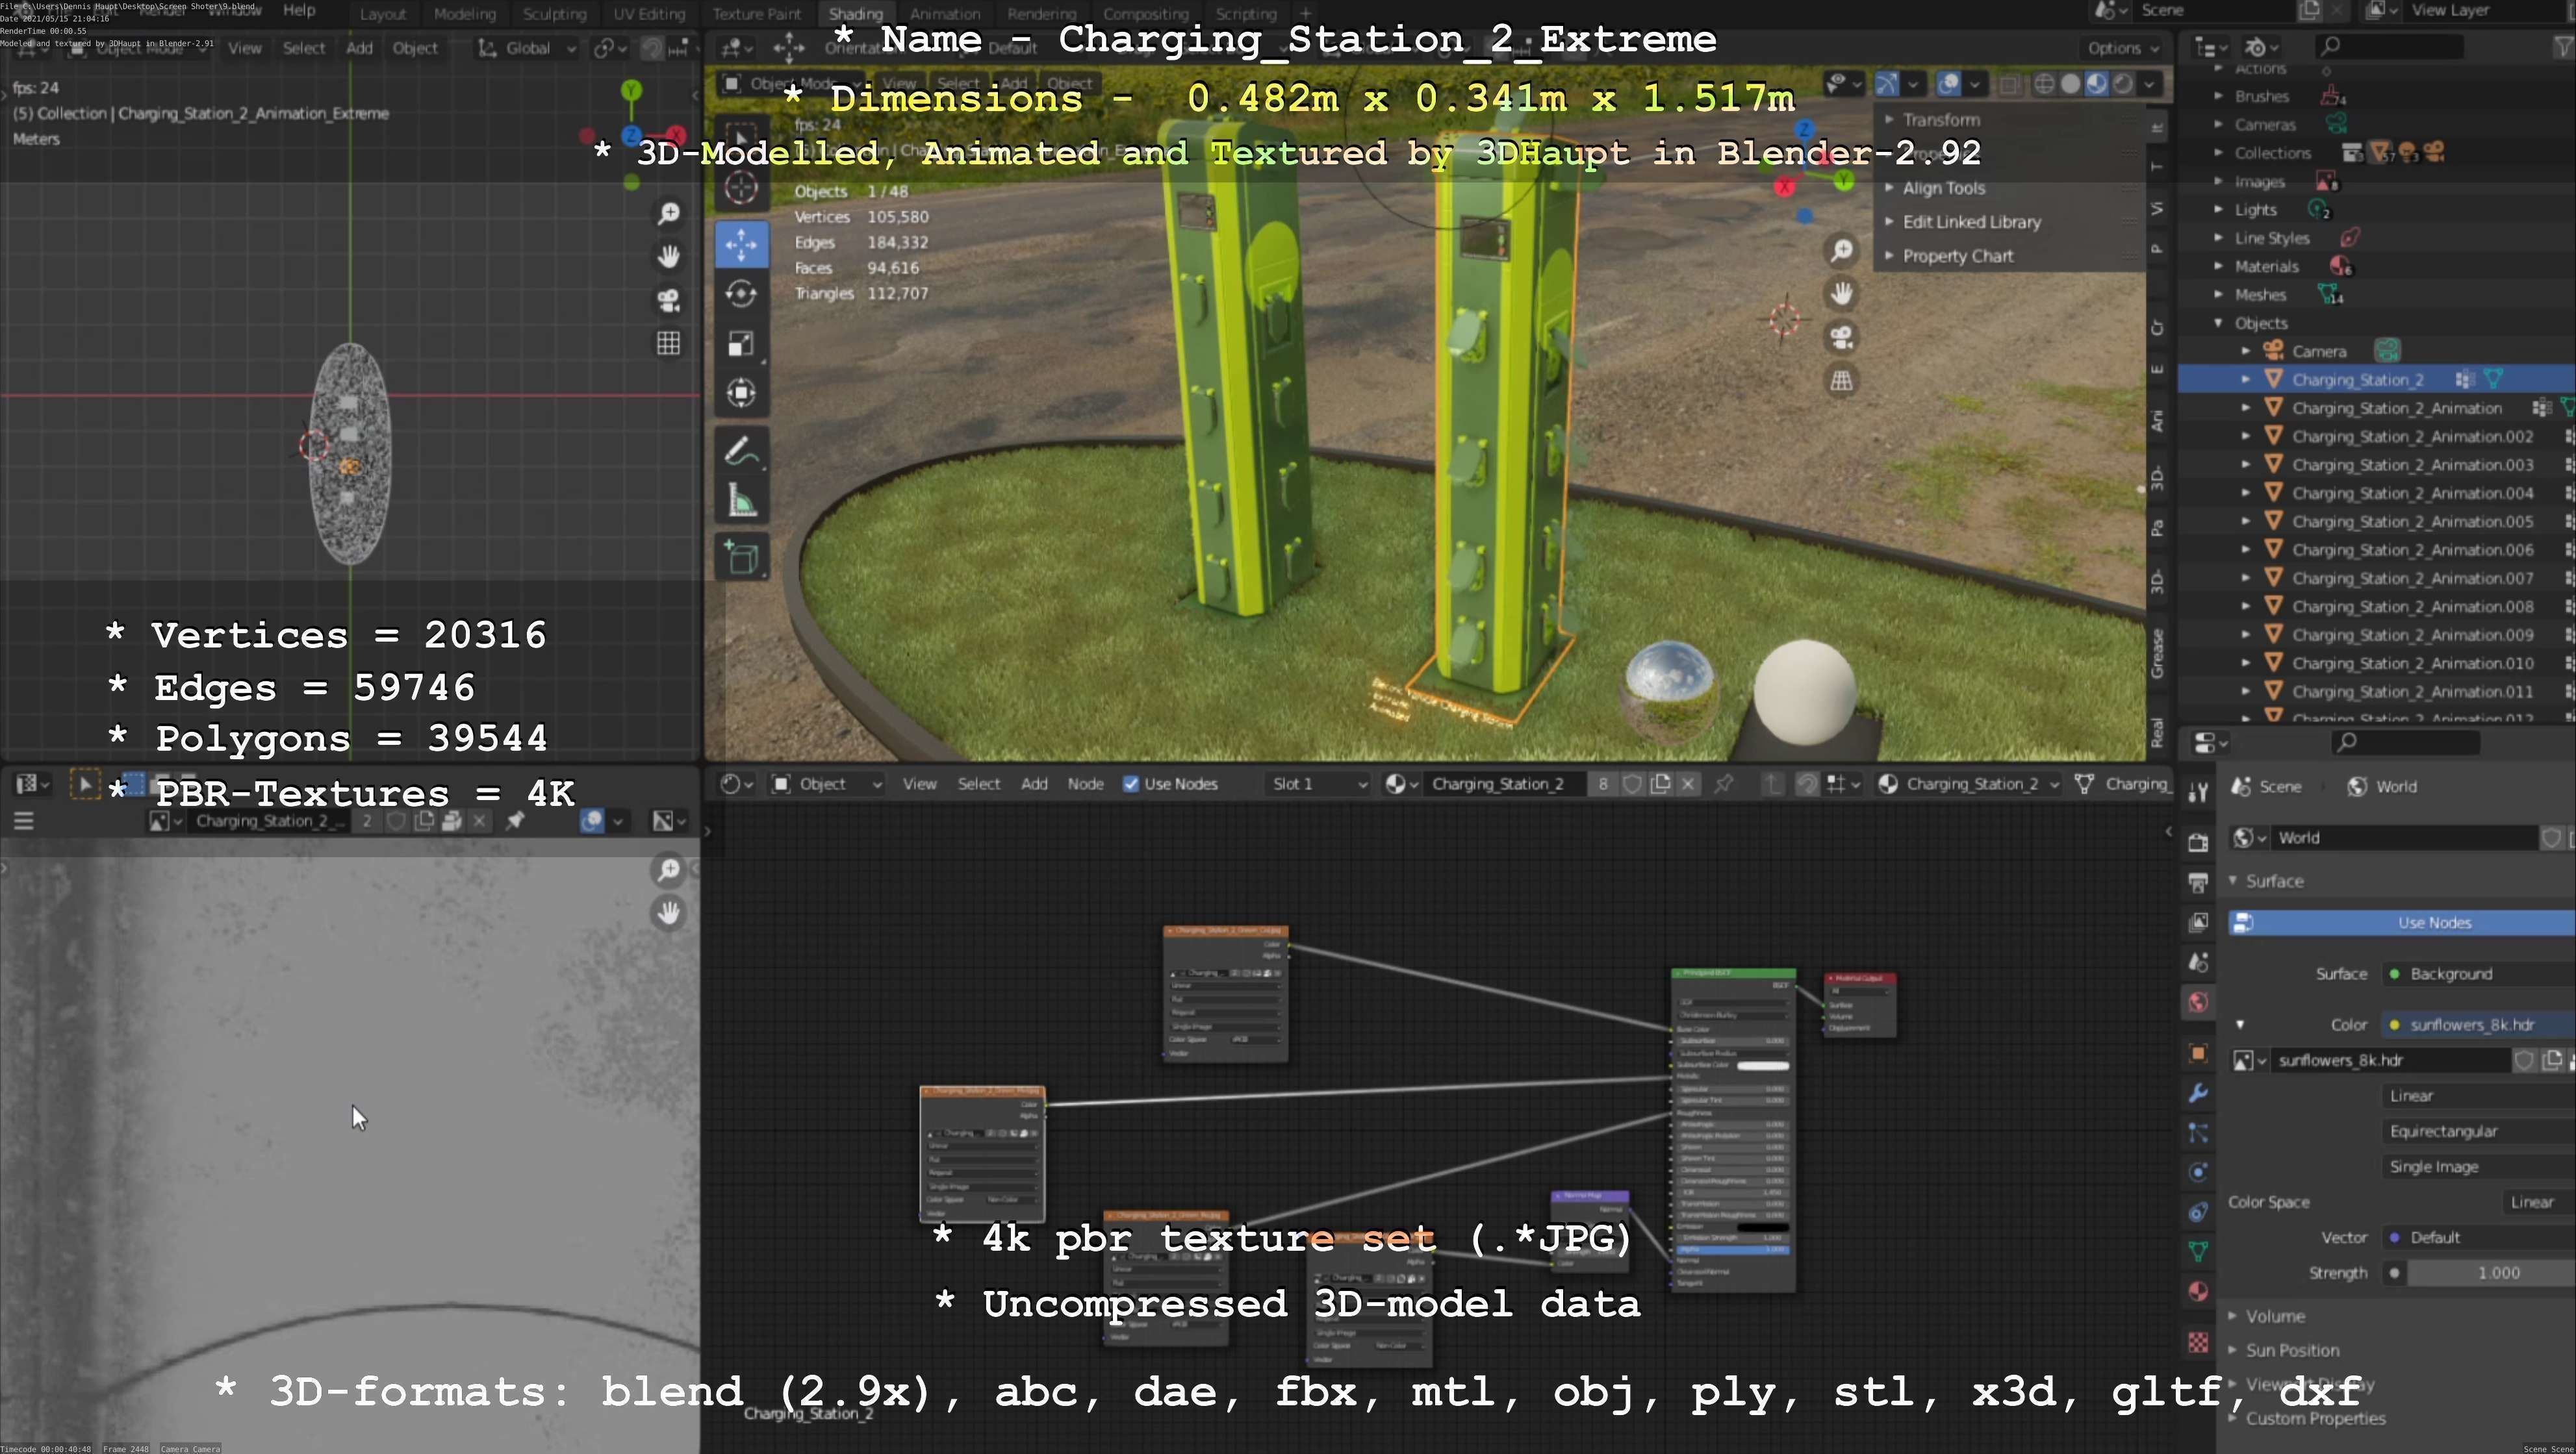Open the Material properties tab icon

[2198, 1290]
